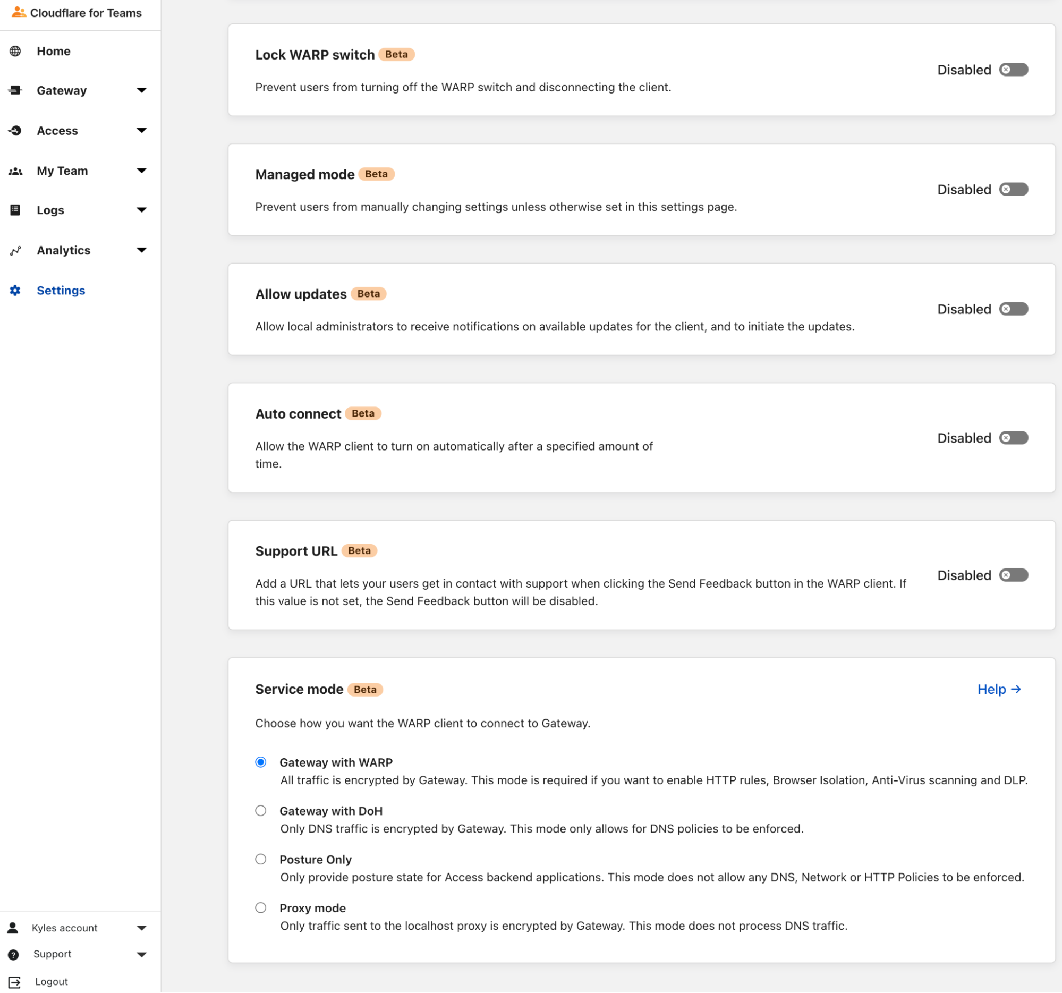Viewport: 1062px width, 993px height.
Task: Enable the Managed mode toggle
Action: 1013,189
